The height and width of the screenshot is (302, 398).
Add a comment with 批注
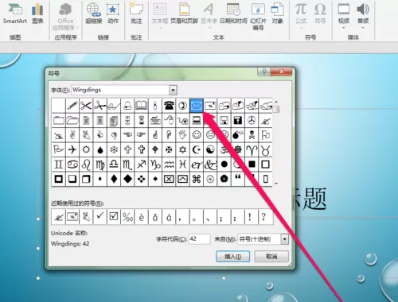(x=136, y=14)
